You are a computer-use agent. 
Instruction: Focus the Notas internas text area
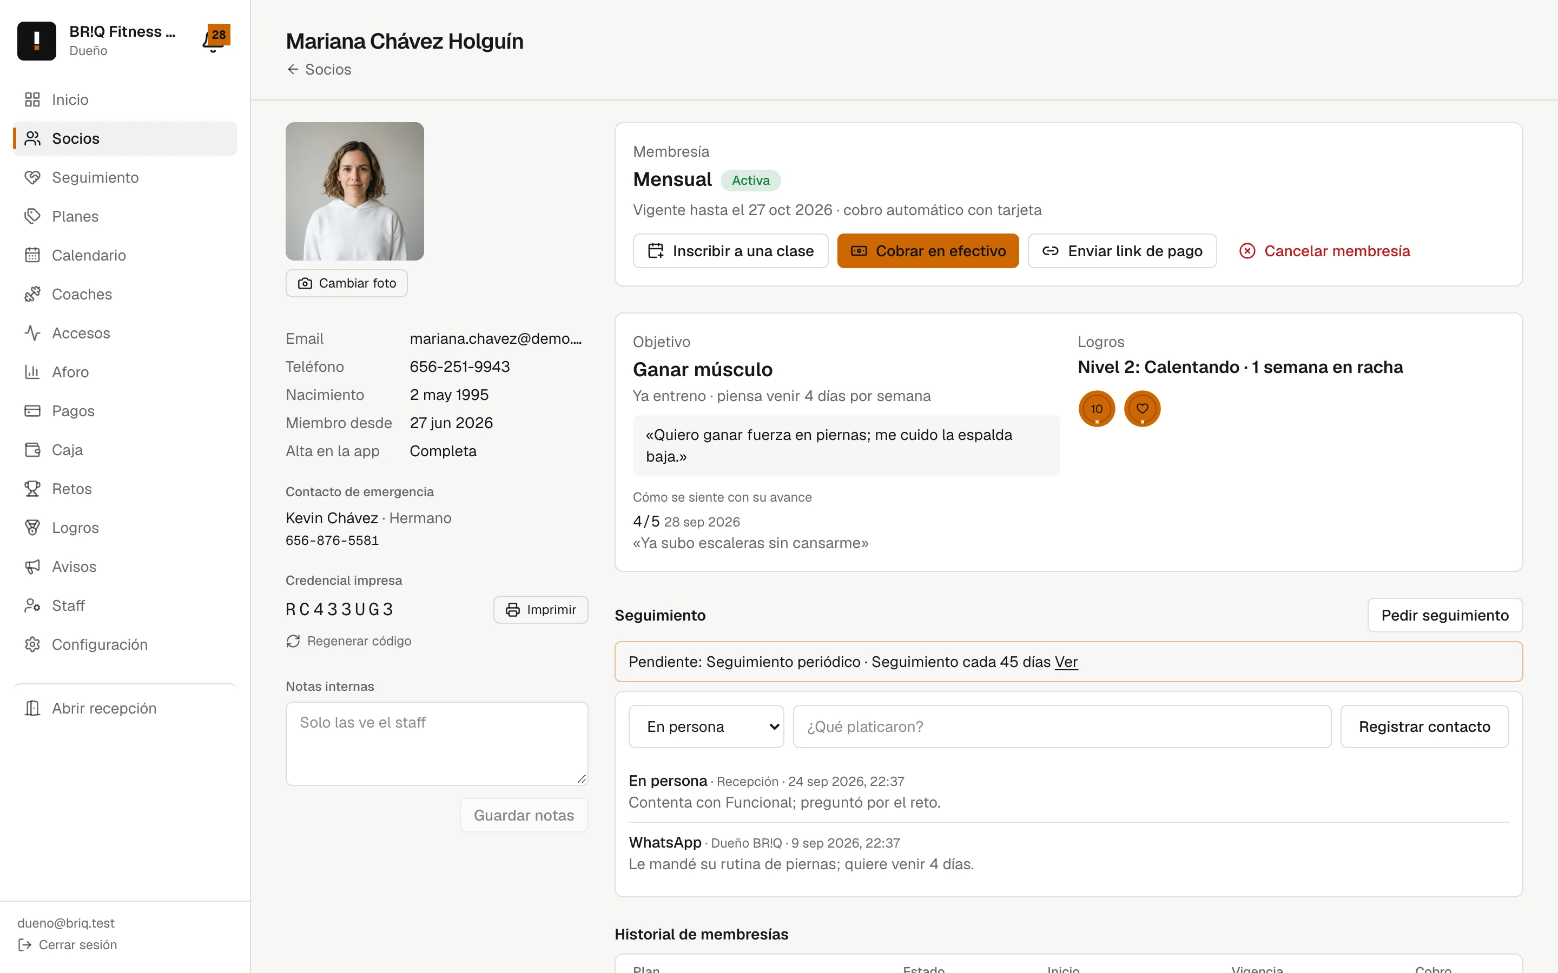point(437,743)
